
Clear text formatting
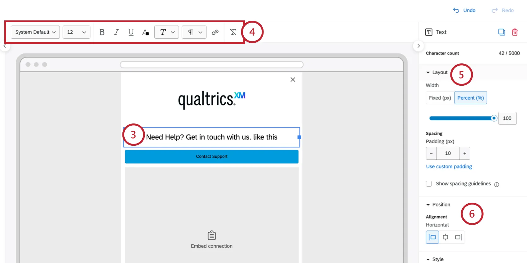(x=233, y=32)
